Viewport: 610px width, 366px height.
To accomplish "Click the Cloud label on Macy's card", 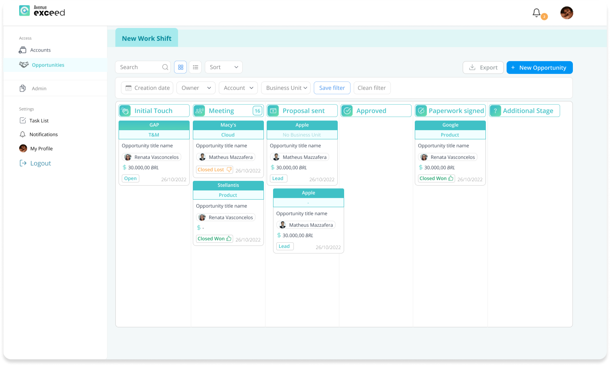I will pos(228,135).
